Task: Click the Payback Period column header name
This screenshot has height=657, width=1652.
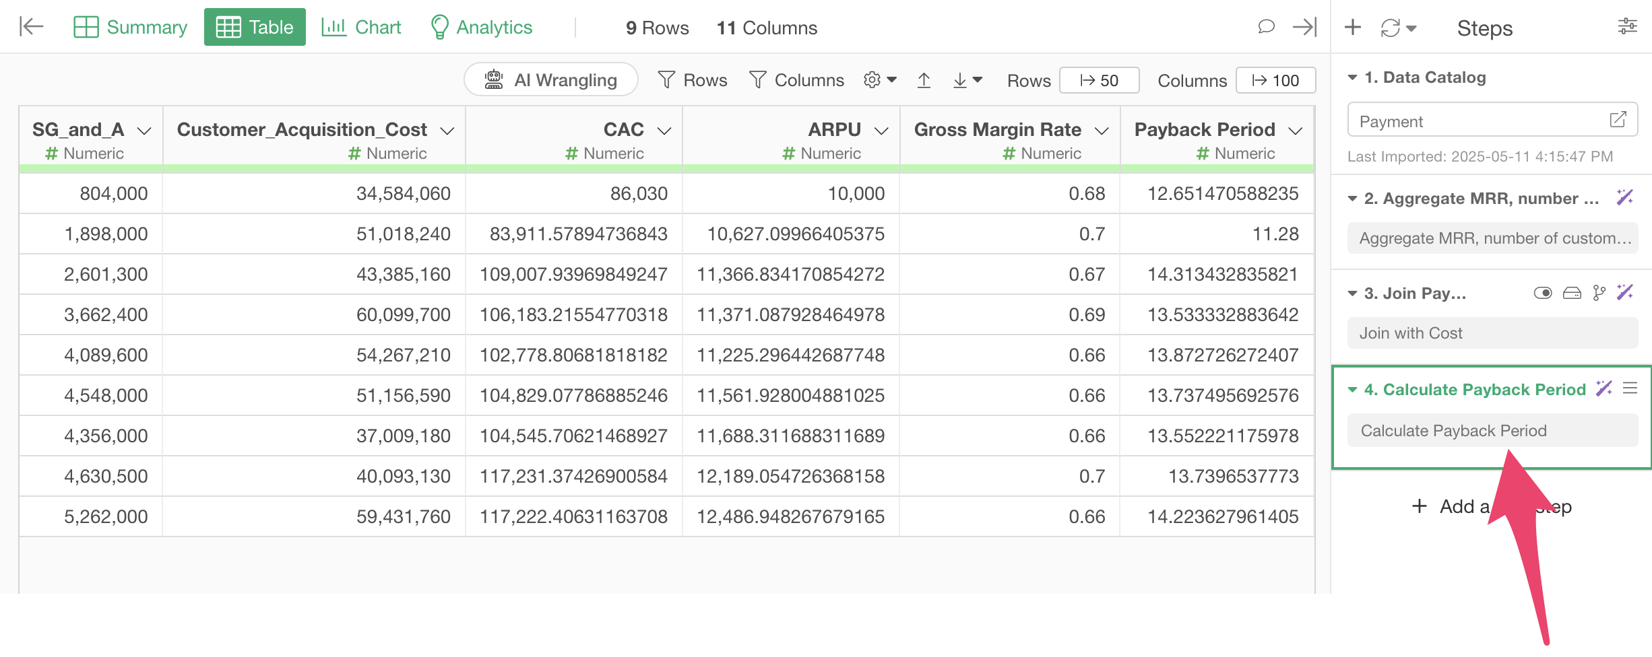Action: tap(1205, 129)
